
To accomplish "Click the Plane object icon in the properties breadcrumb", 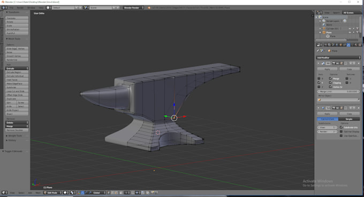I will 329,51.
